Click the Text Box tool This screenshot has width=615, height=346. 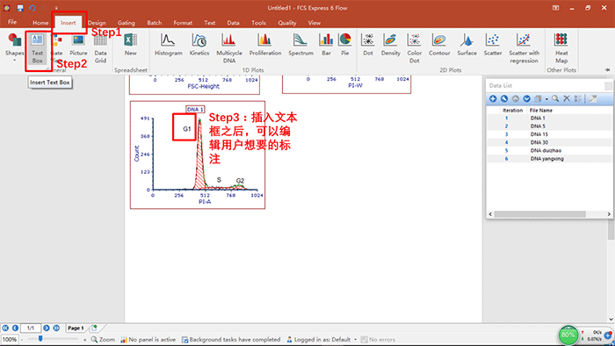pyautogui.click(x=37, y=48)
